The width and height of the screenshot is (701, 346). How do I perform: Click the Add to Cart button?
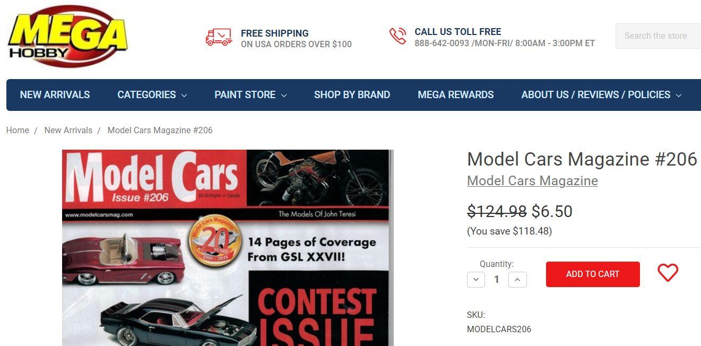[593, 274]
